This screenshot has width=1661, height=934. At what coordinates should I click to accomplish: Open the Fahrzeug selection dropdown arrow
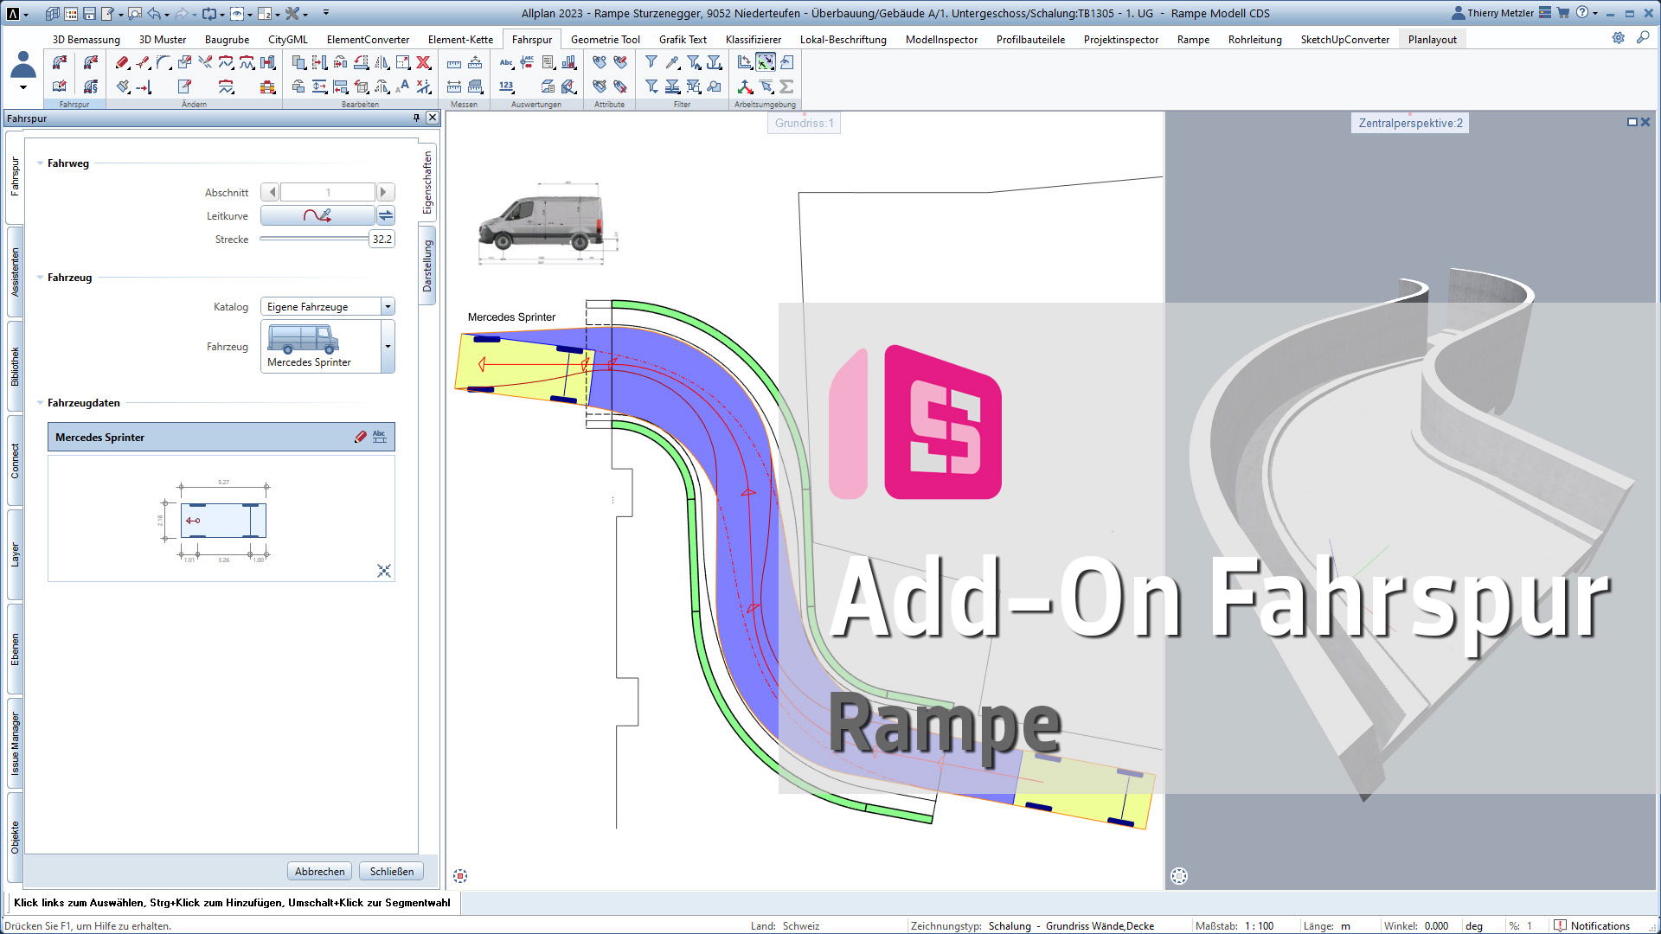point(388,346)
